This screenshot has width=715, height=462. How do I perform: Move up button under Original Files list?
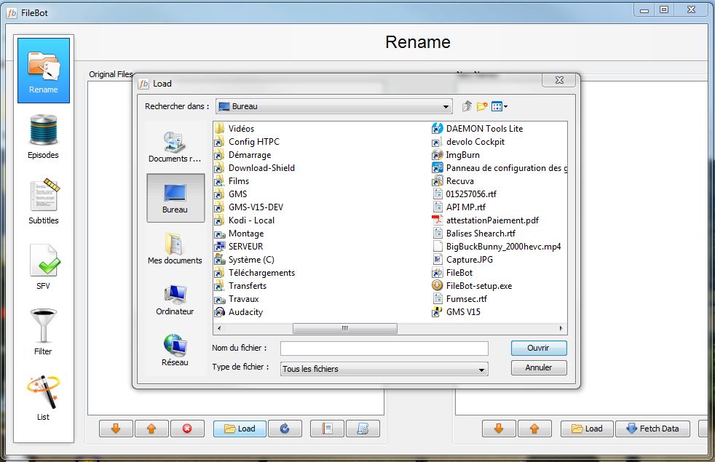point(151,429)
